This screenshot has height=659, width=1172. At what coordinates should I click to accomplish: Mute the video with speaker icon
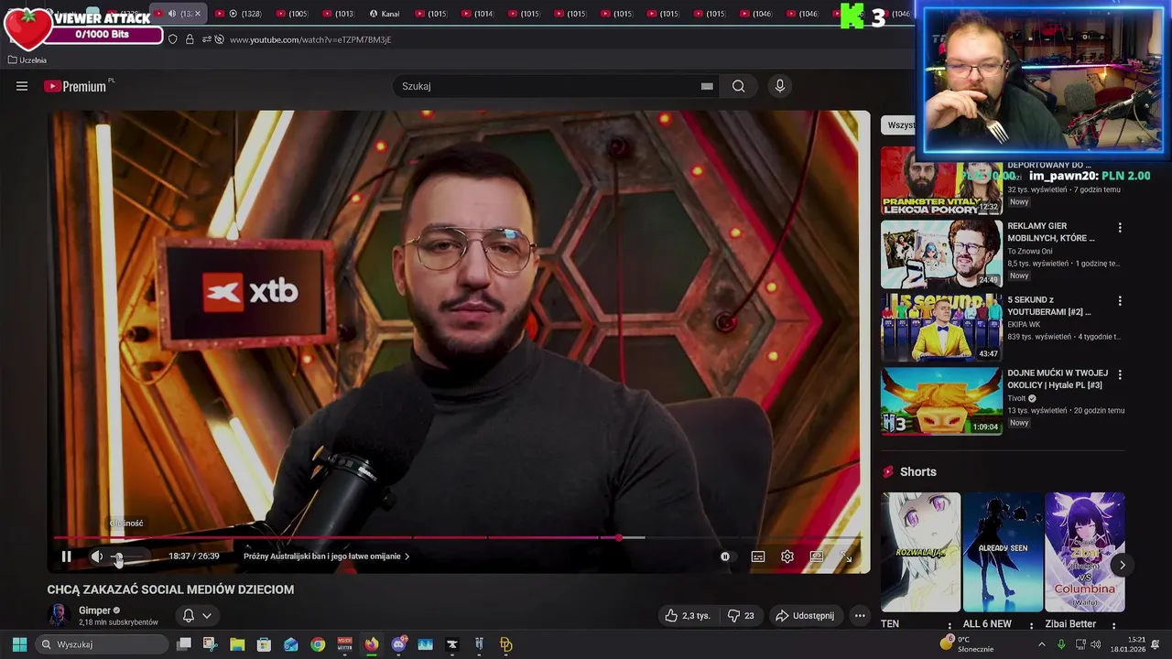pos(96,556)
